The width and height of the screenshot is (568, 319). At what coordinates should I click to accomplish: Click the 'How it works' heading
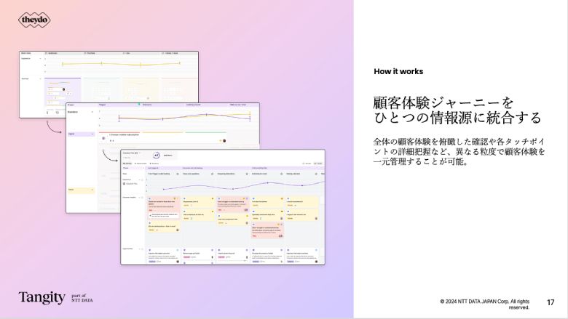pyautogui.click(x=398, y=71)
